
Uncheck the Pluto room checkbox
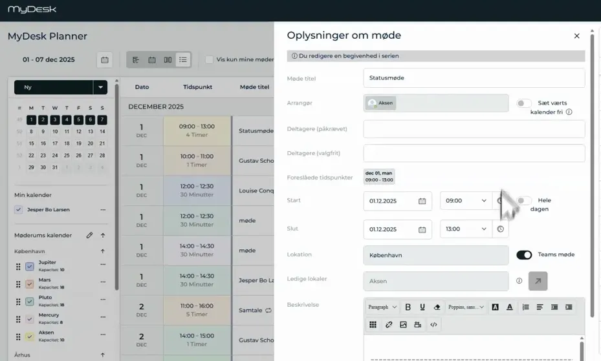coord(30,302)
